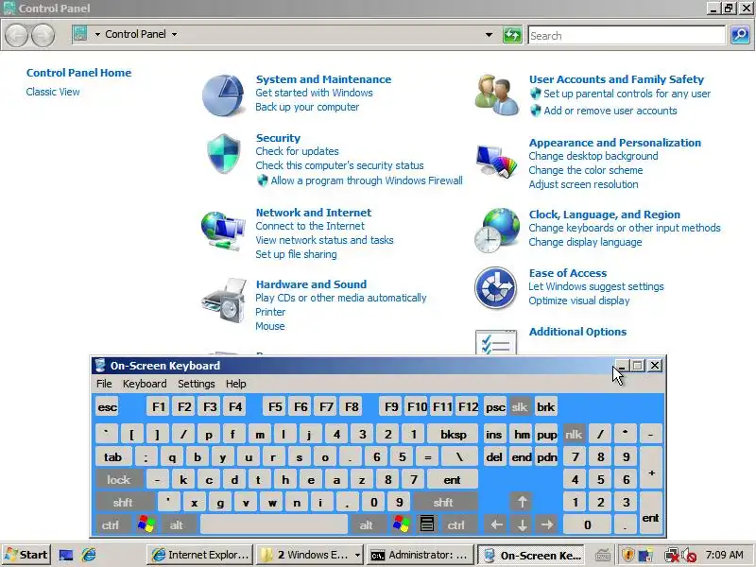This screenshot has width=756, height=567.
Task: Click the right Windows logo key on keyboard
Action: [x=402, y=524]
